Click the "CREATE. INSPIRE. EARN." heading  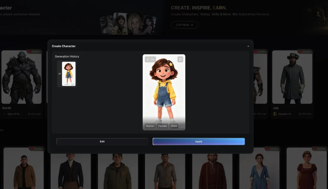click(x=199, y=8)
